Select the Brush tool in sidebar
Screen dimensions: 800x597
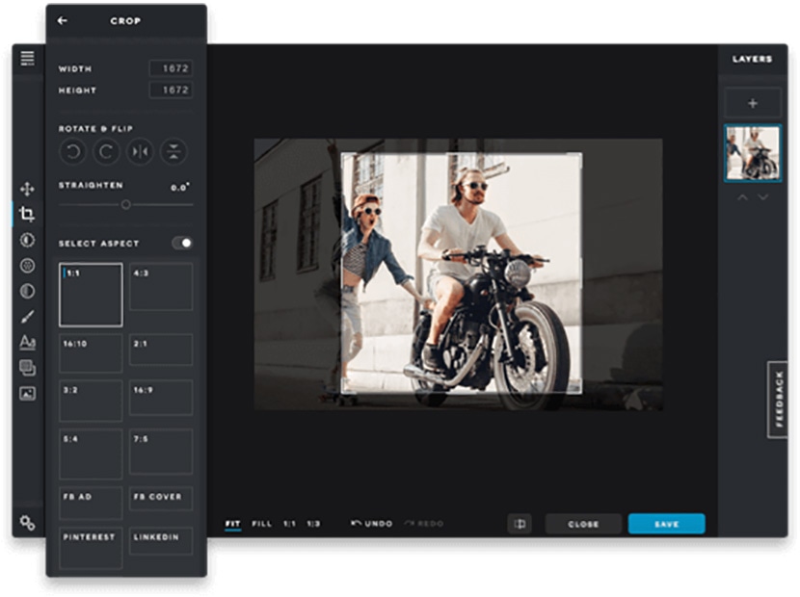27,317
